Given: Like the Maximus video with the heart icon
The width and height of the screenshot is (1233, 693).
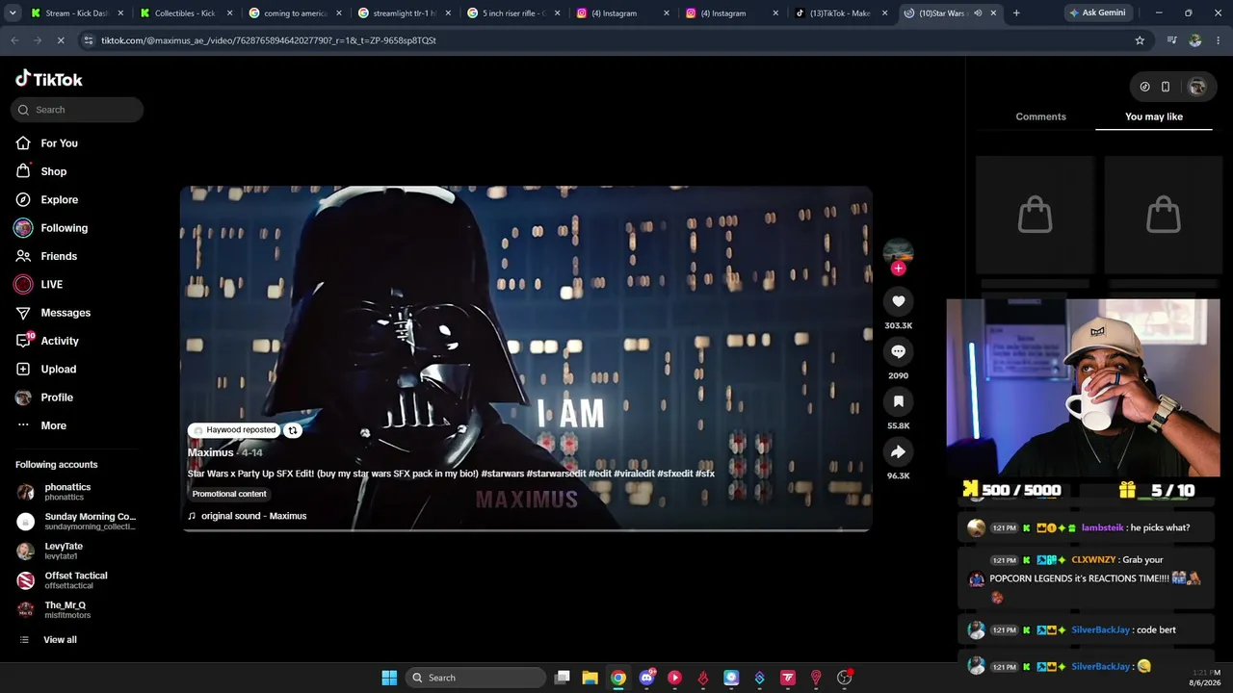Looking at the screenshot, I should tap(898, 301).
